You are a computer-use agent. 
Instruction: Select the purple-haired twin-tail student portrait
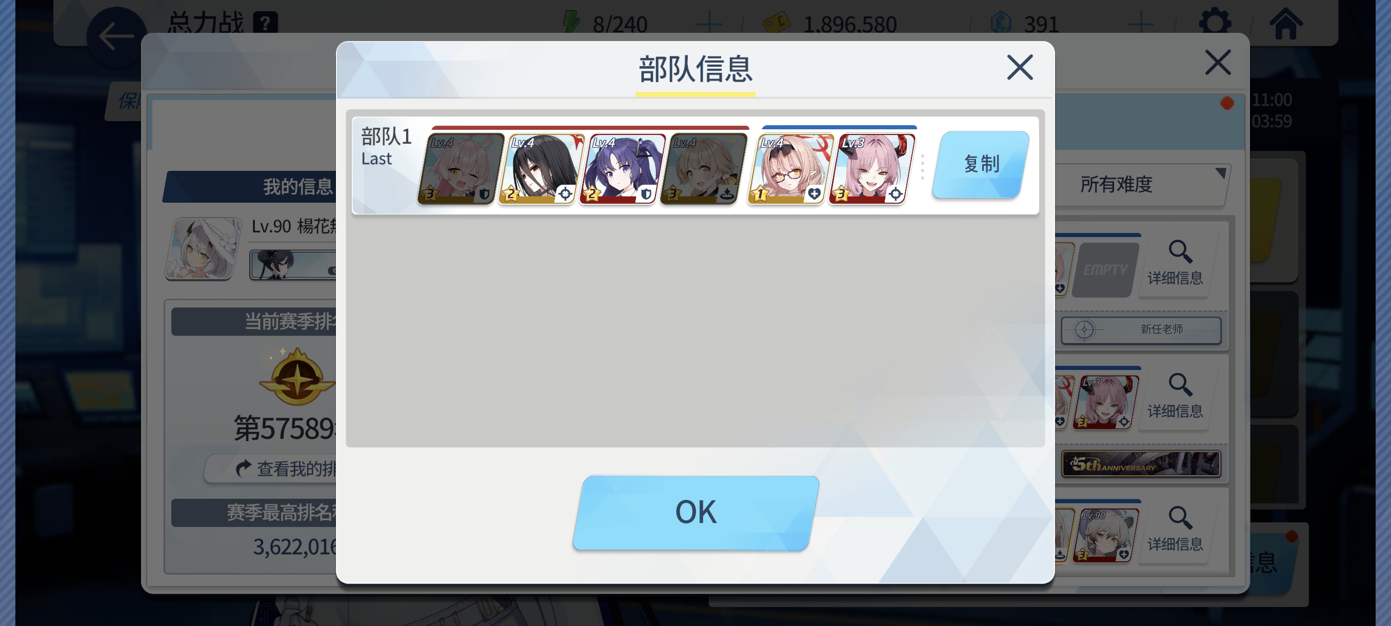click(623, 168)
